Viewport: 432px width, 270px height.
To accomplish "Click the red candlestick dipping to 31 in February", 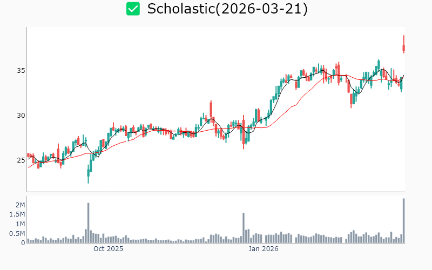I will click(x=351, y=99).
